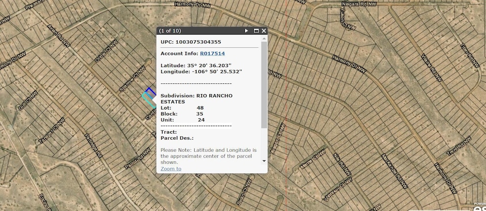Click the MacKenzie Rd NW street label
Screen dimensions: 486x211
coord(394,171)
